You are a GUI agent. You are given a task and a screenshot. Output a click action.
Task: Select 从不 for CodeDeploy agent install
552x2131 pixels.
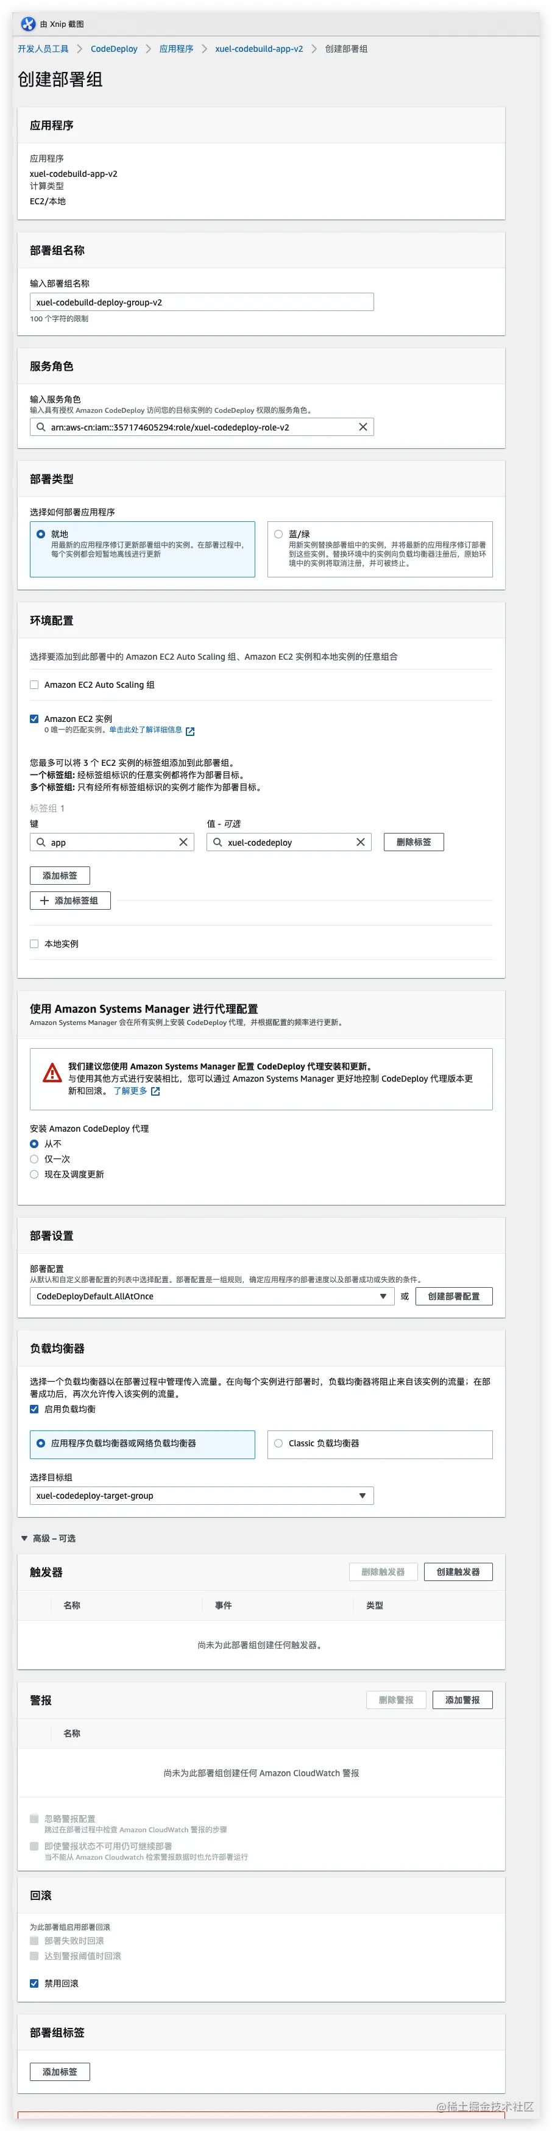(34, 1144)
